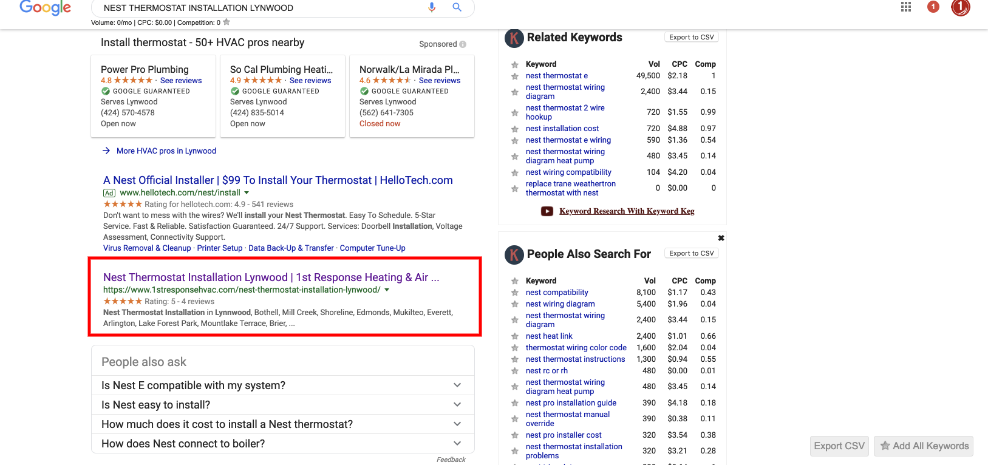Image resolution: width=988 pixels, height=465 pixels.
Task: Click the People Also Search For K logo
Action: (x=514, y=255)
